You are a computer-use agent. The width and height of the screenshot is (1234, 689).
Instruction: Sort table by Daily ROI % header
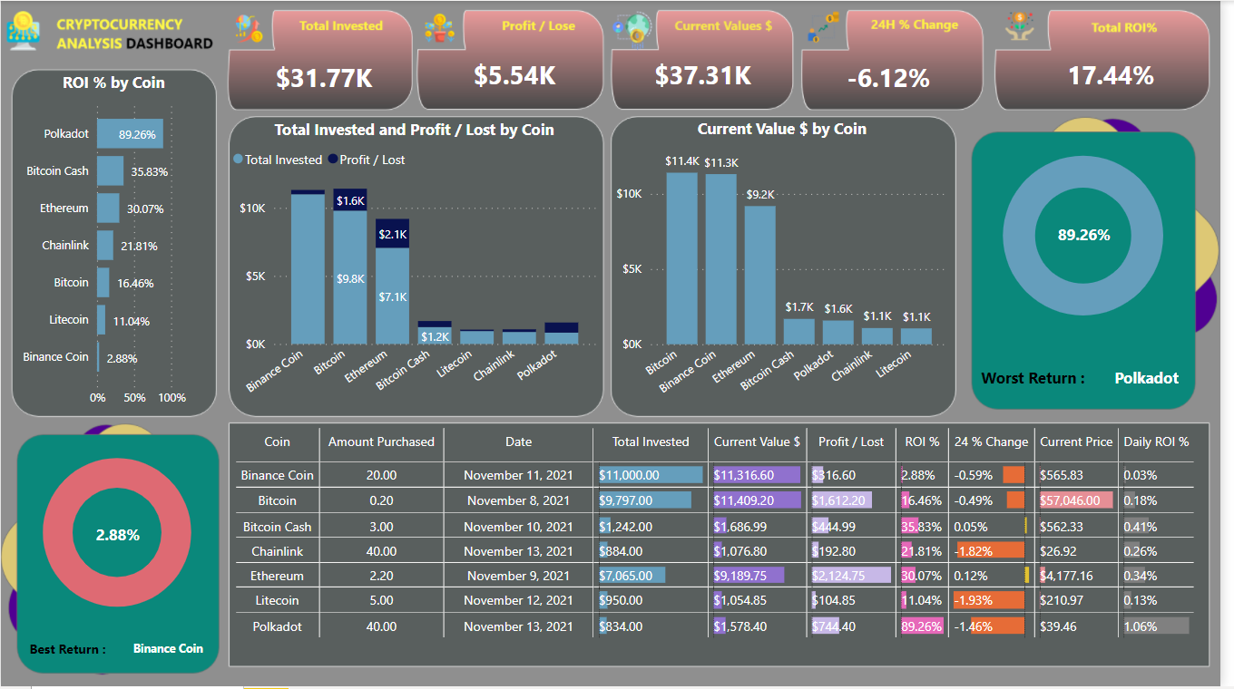[x=1156, y=442]
